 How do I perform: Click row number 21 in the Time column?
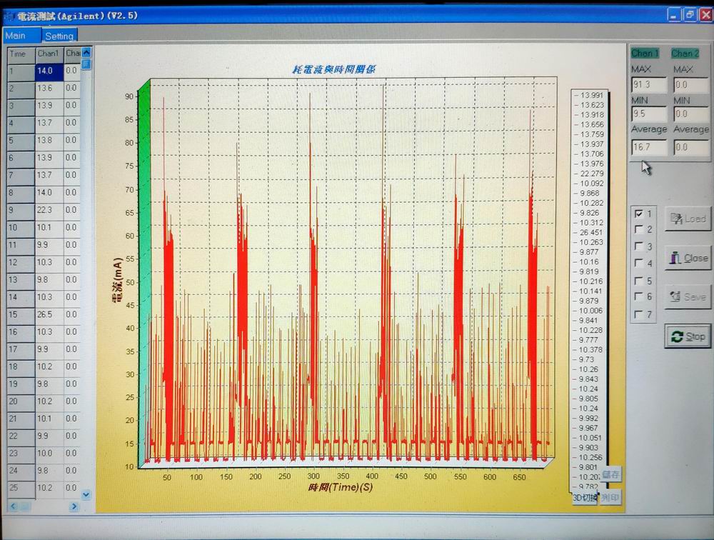pos(21,419)
